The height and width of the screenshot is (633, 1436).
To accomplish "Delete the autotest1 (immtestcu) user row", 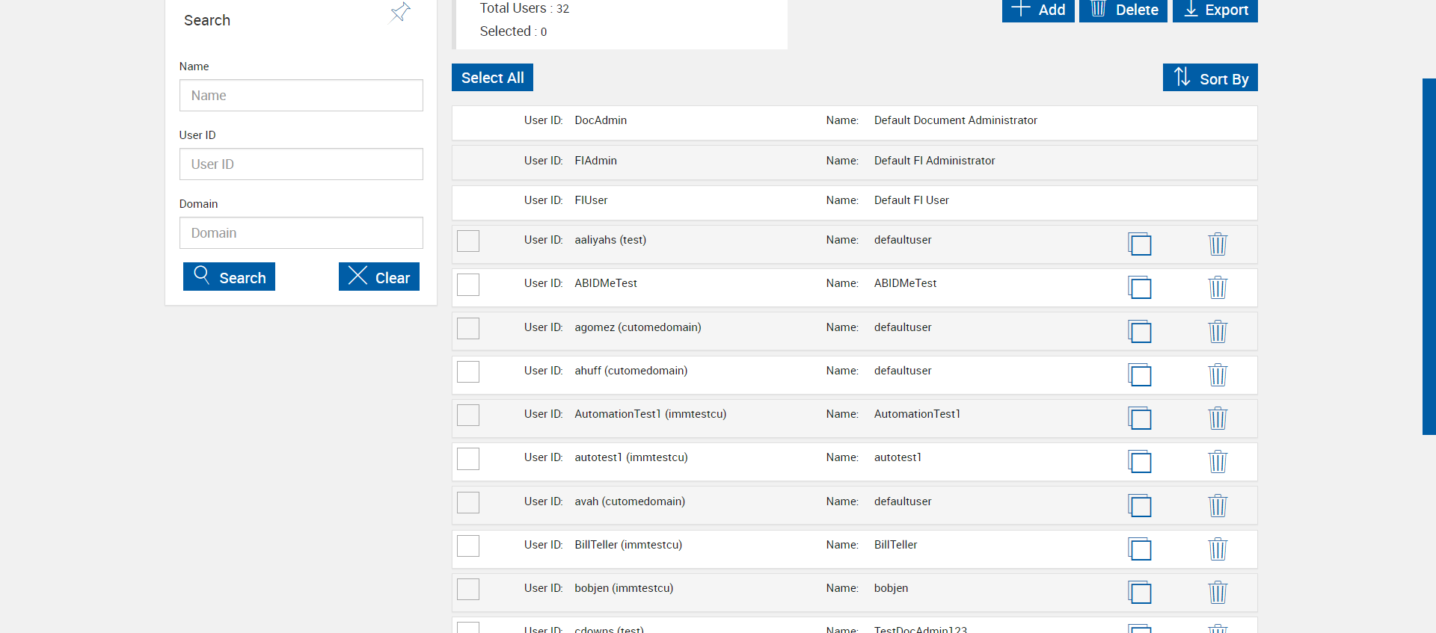I will (1218, 461).
